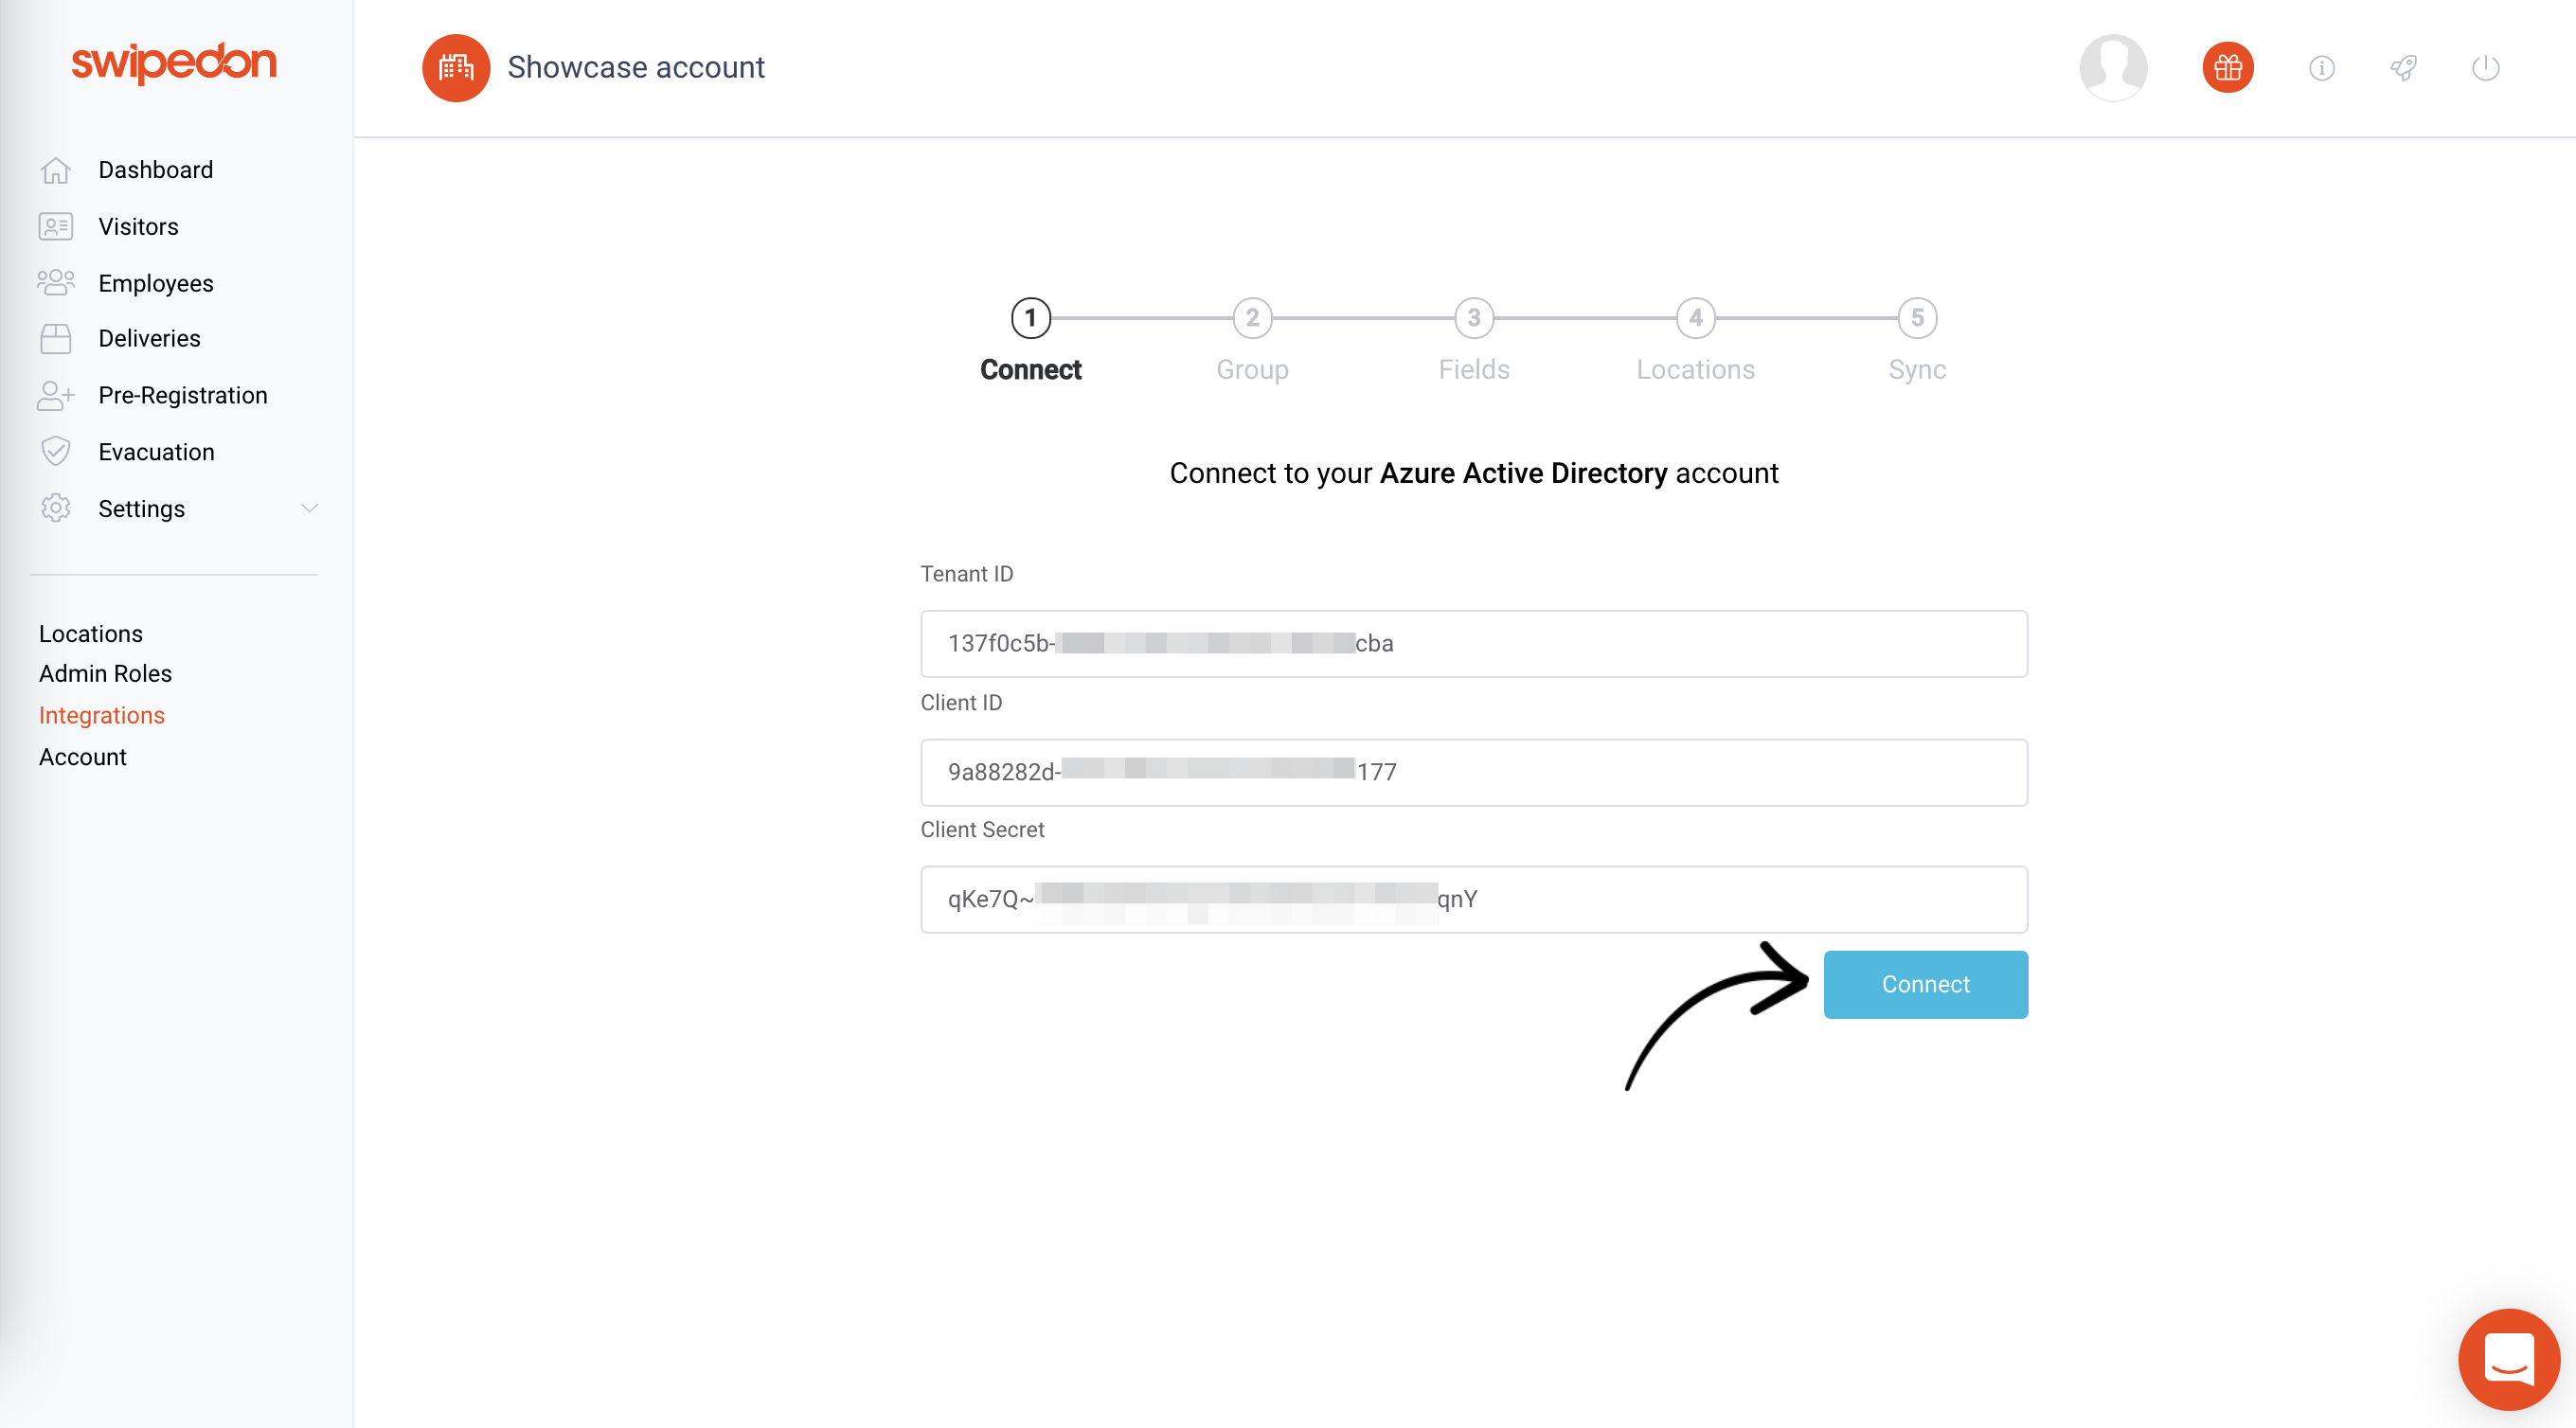The image size is (2576, 1428).
Task: Click the 'Client Secret' label
Action: 983,830
